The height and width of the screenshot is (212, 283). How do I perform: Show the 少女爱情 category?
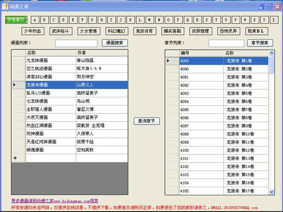pos(89,31)
